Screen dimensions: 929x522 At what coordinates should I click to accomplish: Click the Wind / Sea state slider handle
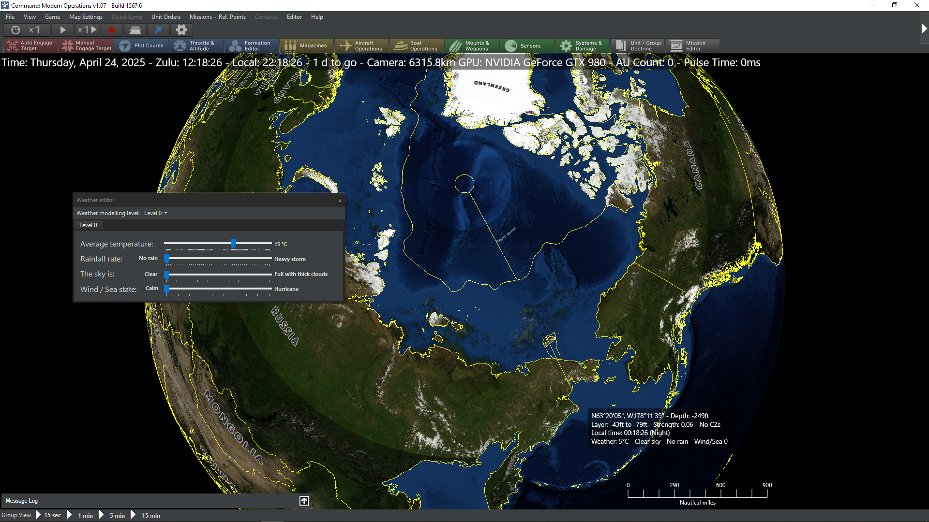click(x=166, y=289)
